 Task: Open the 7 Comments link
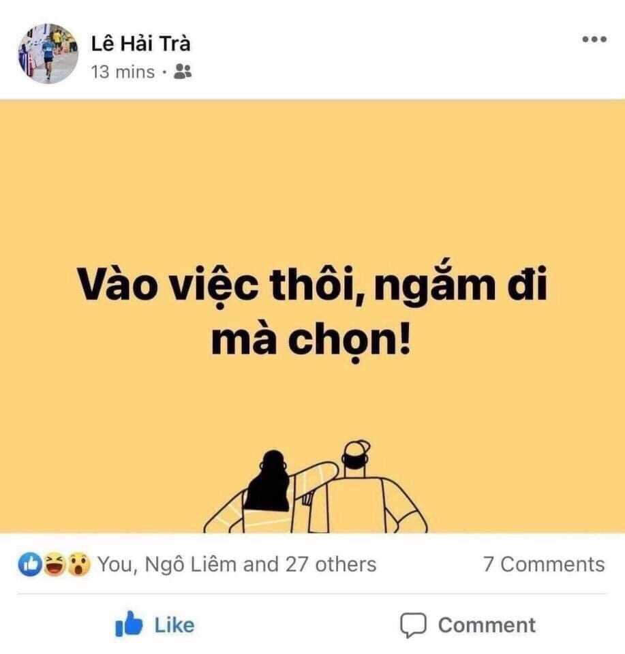544,564
